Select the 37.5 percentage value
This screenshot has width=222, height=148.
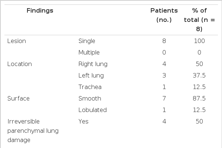click(199, 76)
